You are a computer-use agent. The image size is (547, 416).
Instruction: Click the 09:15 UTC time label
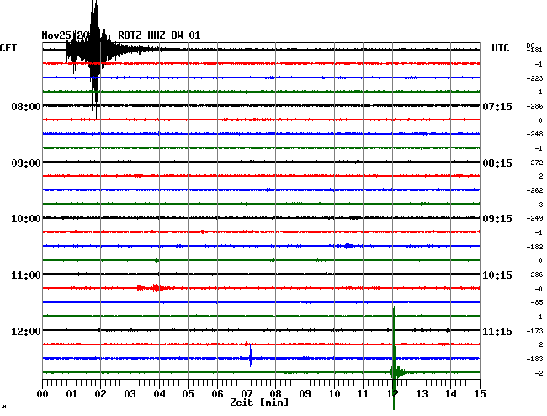pos(497,219)
